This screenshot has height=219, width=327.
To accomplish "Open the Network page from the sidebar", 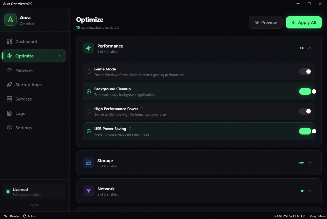I will [x=24, y=70].
